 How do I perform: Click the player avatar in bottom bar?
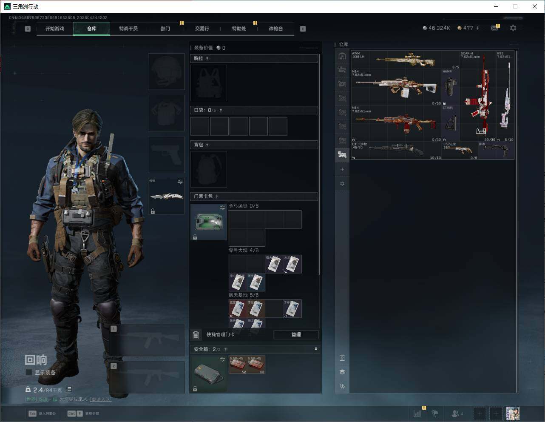[x=513, y=413]
